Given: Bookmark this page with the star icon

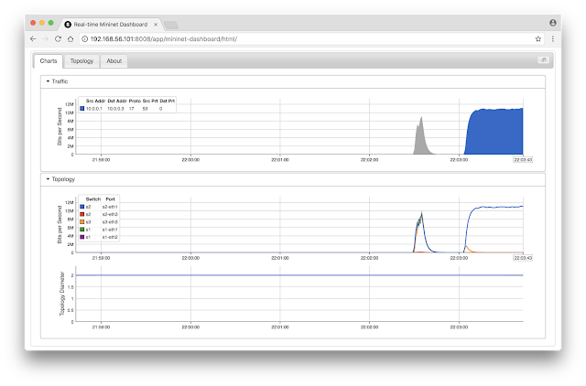Looking at the screenshot, I should (x=538, y=38).
